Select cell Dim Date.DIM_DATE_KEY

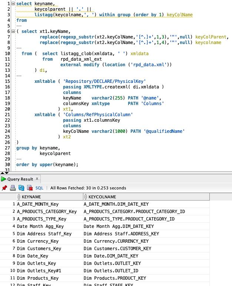coord(146,256)
